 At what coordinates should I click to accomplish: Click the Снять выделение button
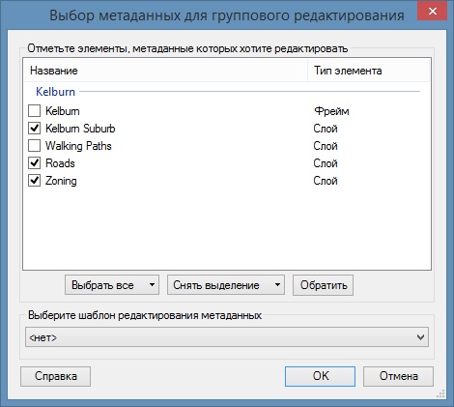point(218,285)
